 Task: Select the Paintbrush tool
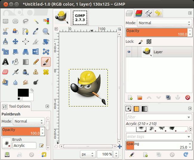click(46, 62)
